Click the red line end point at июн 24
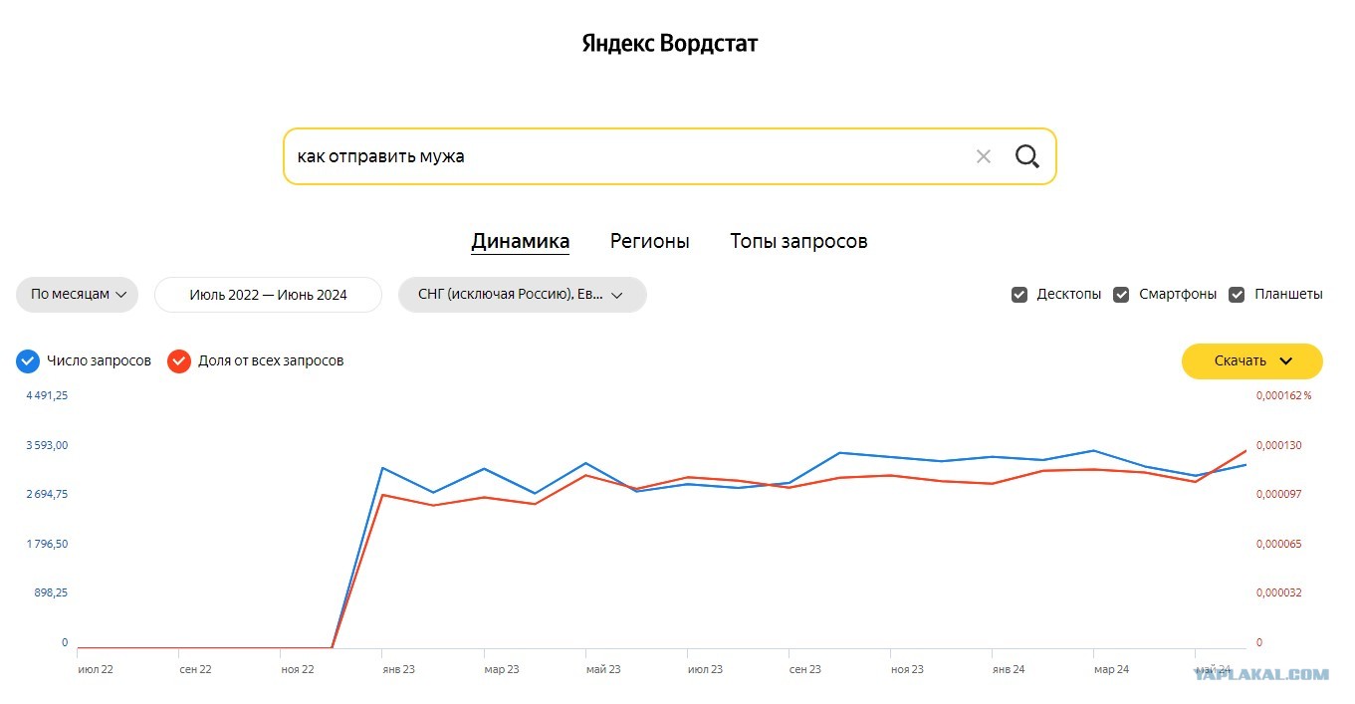1355x704 pixels. 1245,451
